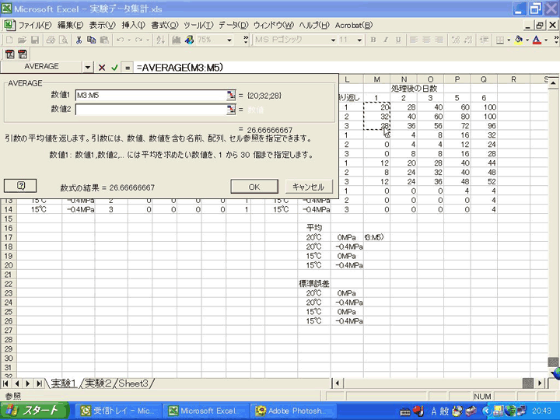Switch to Adobe Photoshop in taskbar
The height and width of the screenshot is (420, 560).
pos(294,411)
